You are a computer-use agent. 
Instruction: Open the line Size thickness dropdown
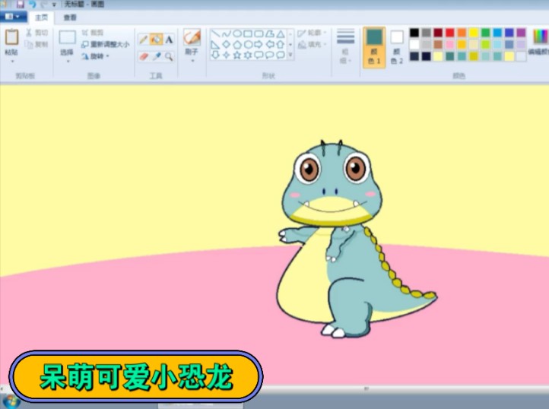point(345,47)
